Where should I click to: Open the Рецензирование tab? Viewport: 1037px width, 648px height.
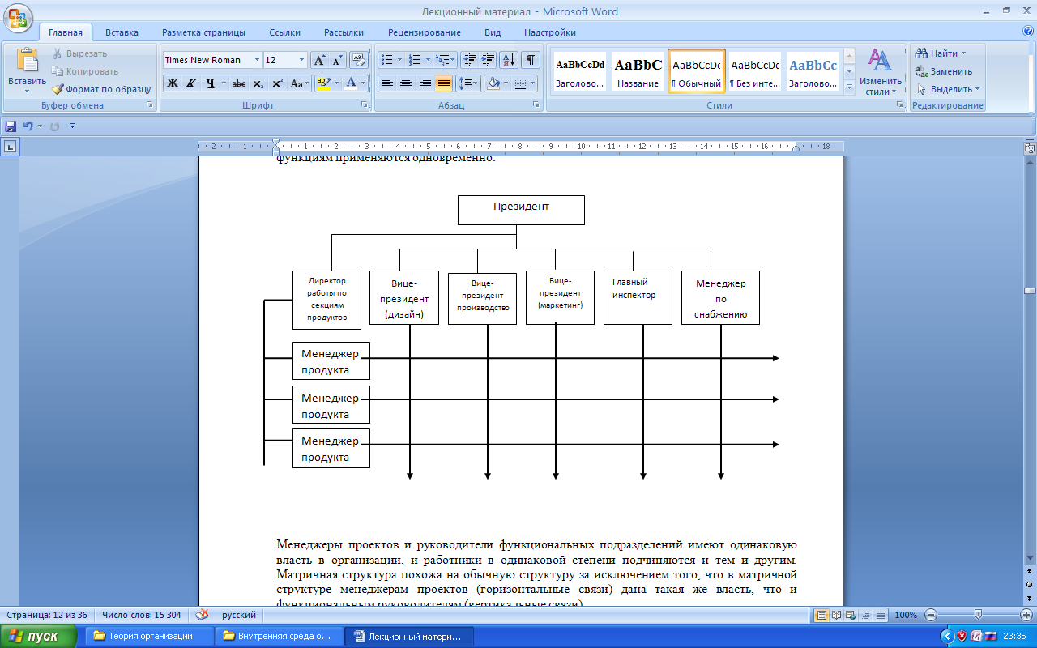[425, 32]
